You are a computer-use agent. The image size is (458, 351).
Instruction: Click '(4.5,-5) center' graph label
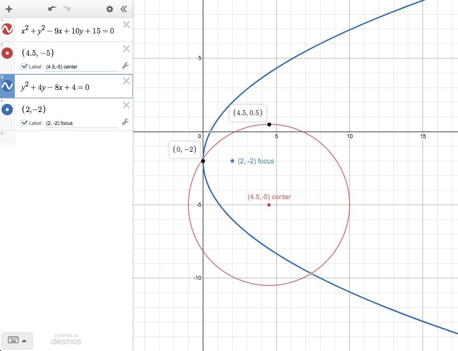click(x=269, y=197)
